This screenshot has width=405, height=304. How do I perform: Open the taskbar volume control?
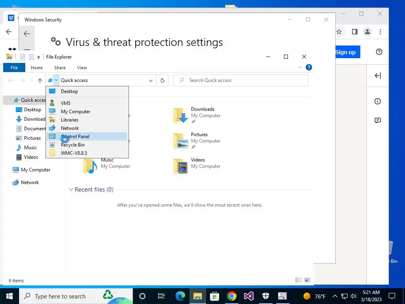(x=354, y=296)
